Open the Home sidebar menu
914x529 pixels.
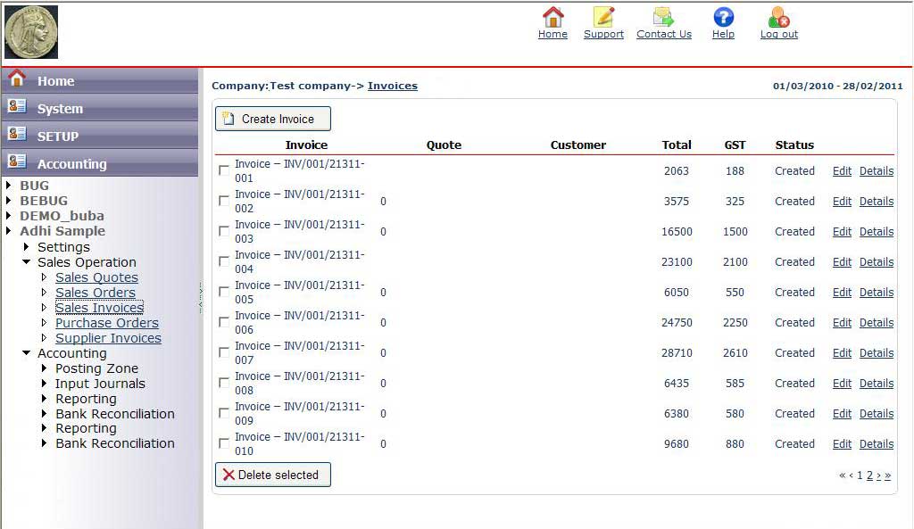coord(100,80)
